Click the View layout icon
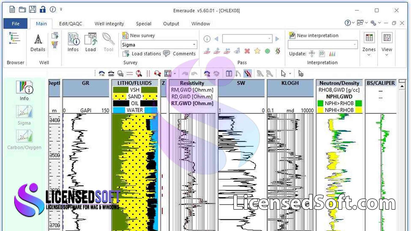 click(387, 38)
